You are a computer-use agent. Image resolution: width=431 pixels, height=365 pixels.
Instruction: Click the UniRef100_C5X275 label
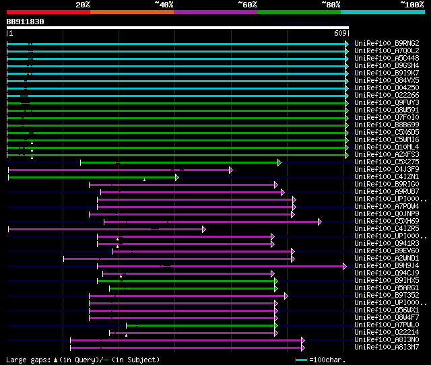coord(387,162)
